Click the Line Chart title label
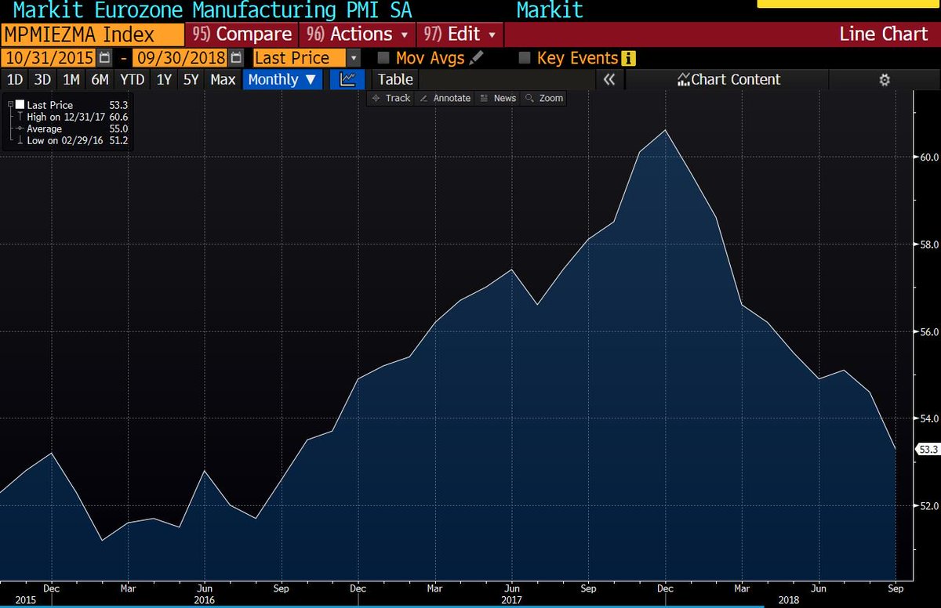Viewport: 941px width, 608px height. pos(883,34)
